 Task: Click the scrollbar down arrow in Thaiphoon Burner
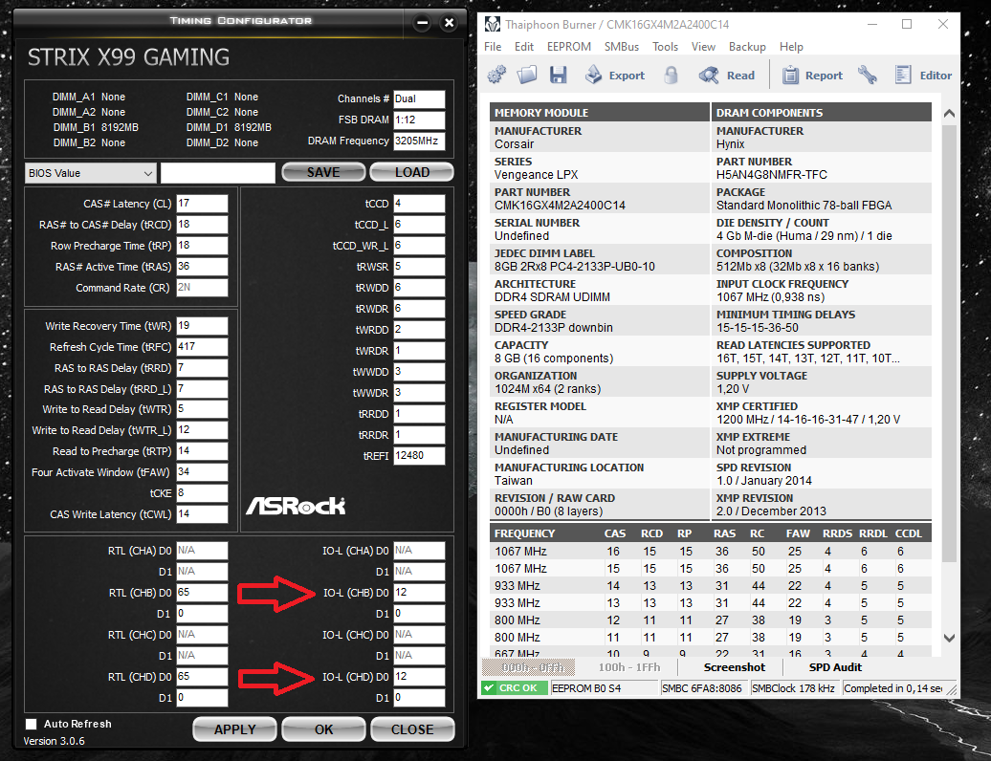949,638
